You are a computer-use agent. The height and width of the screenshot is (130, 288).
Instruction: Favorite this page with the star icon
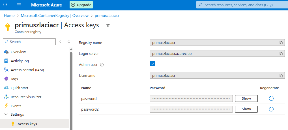tap(108, 25)
